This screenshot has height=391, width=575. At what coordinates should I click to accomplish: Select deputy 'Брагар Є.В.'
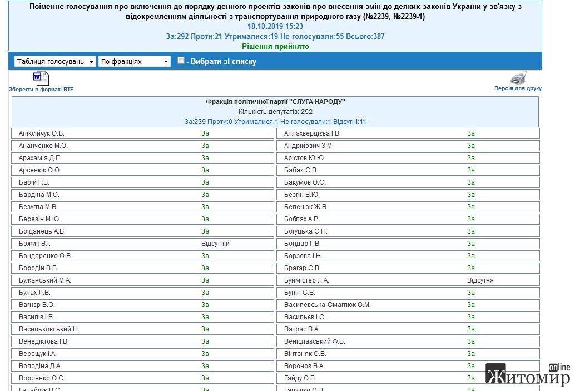click(x=302, y=268)
